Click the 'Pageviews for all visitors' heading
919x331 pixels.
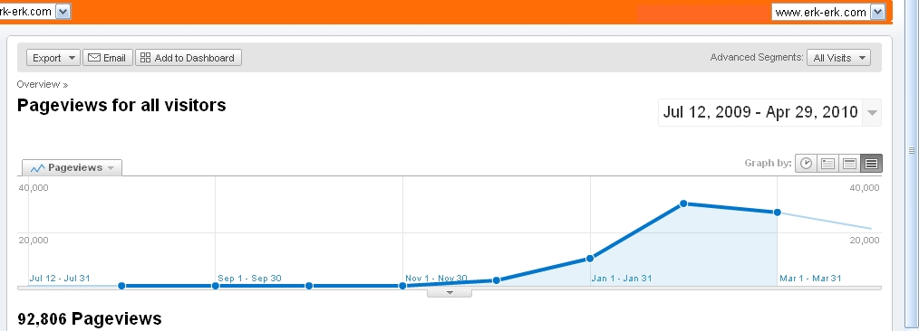tap(121, 105)
